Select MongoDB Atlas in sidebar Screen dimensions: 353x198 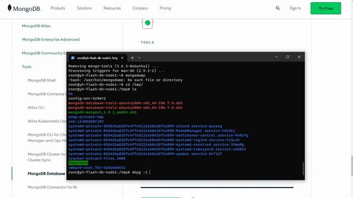tap(36, 26)
